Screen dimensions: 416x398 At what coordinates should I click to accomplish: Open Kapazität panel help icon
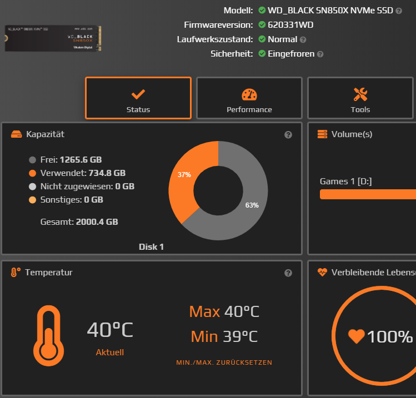click(288, 135)
